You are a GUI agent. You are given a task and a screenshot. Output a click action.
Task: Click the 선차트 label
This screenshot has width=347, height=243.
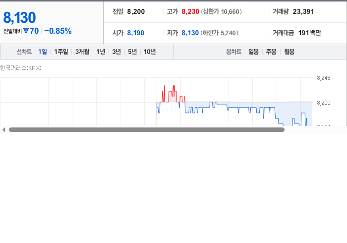click(24, 52)
